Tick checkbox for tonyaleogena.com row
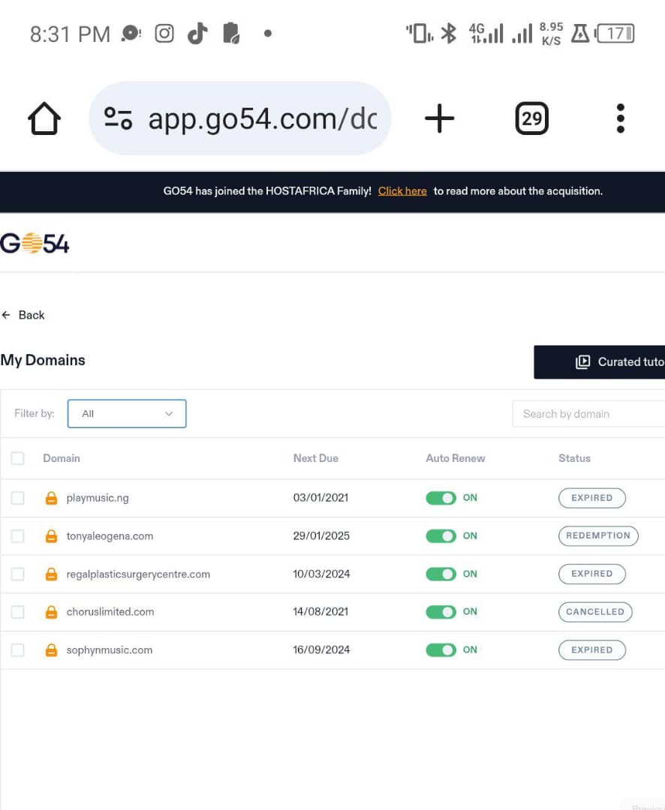 click(17, 535)
